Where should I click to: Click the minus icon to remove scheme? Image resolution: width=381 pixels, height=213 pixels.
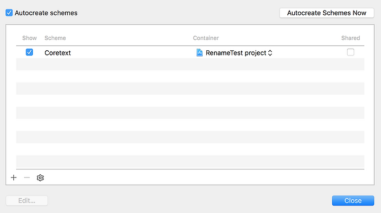point(27,178)
